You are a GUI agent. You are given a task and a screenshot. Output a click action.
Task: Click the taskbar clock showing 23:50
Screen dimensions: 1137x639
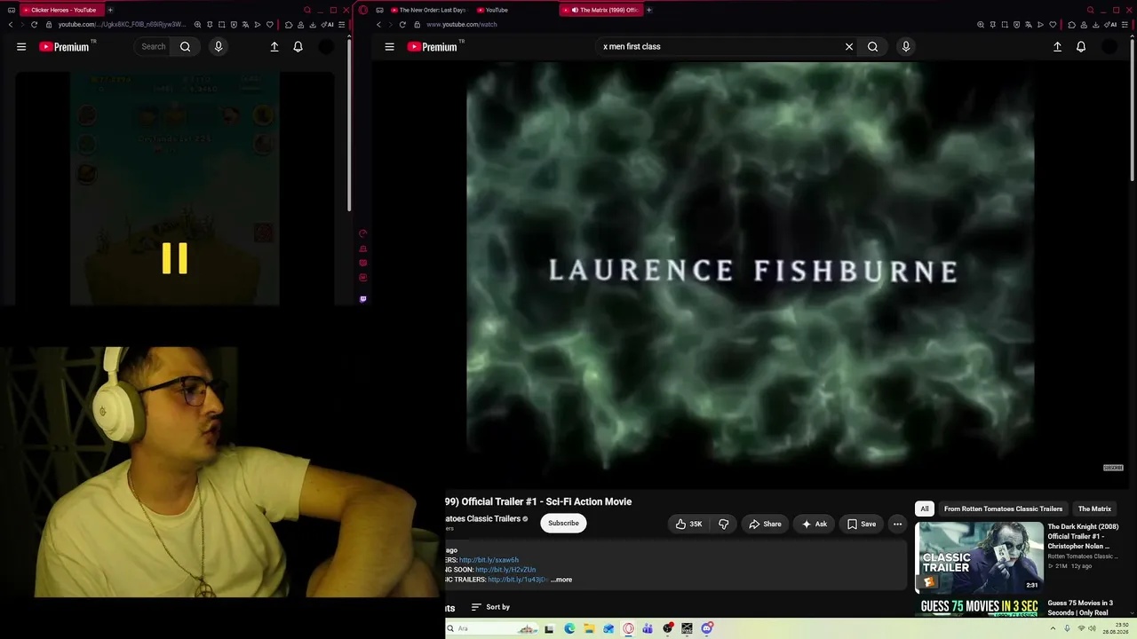[1115, 628]
